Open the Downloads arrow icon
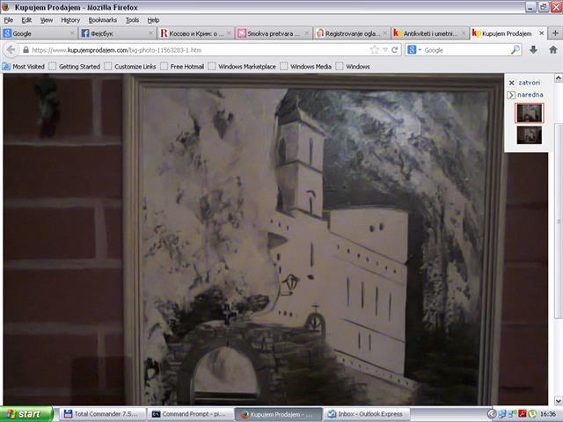Screen dimensions: 563x422 pyautogui.click(x=533, y=50)
